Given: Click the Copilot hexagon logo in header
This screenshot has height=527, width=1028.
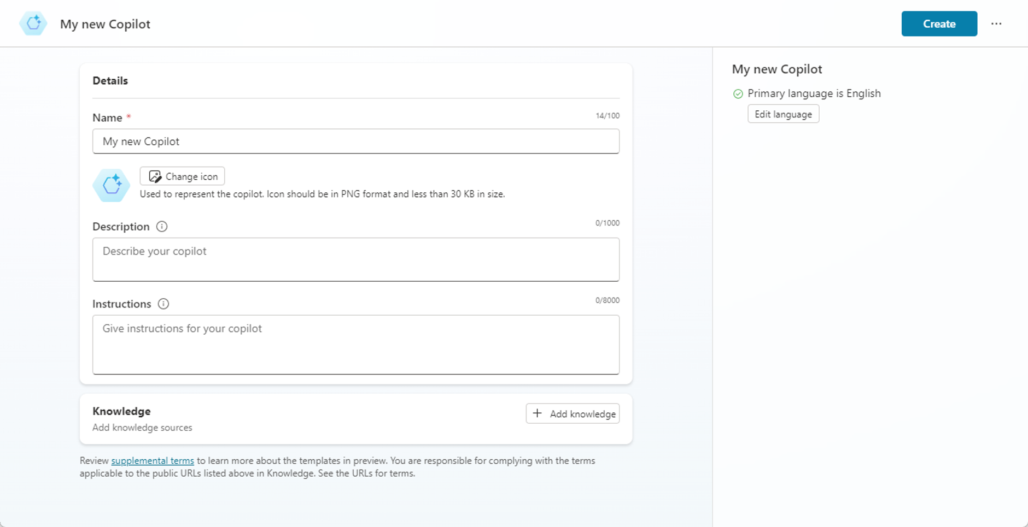Looking at the screenshot, I should 33,23.
